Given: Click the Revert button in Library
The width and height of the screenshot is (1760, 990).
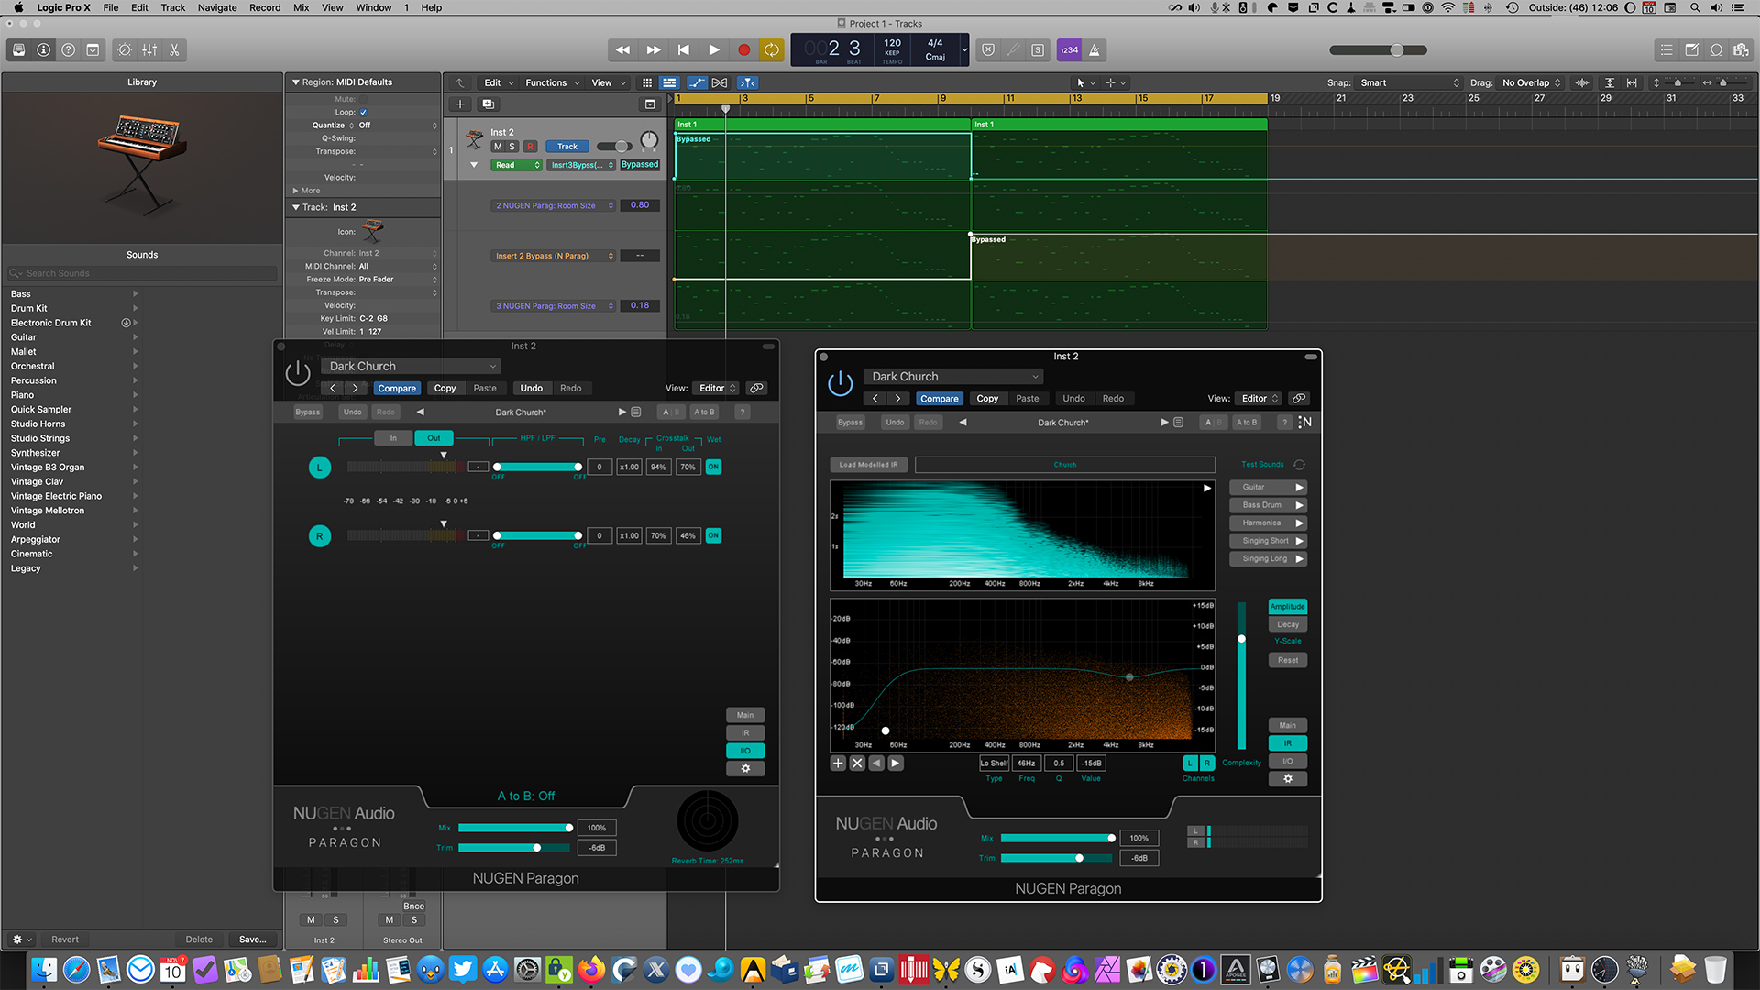Looking at the screenshot, I should tap(65, 940).
